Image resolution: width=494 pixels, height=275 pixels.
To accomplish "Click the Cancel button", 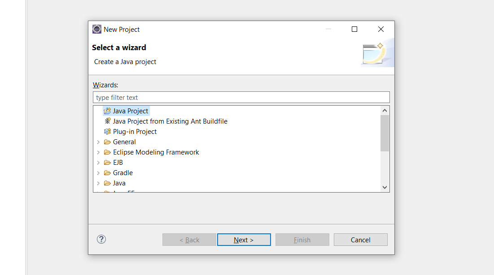I will tap(360, 240).
